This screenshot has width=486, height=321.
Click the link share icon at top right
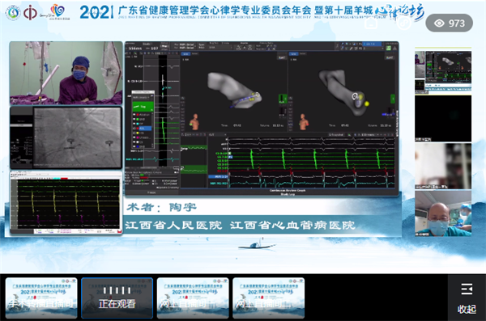pos(403,23)
